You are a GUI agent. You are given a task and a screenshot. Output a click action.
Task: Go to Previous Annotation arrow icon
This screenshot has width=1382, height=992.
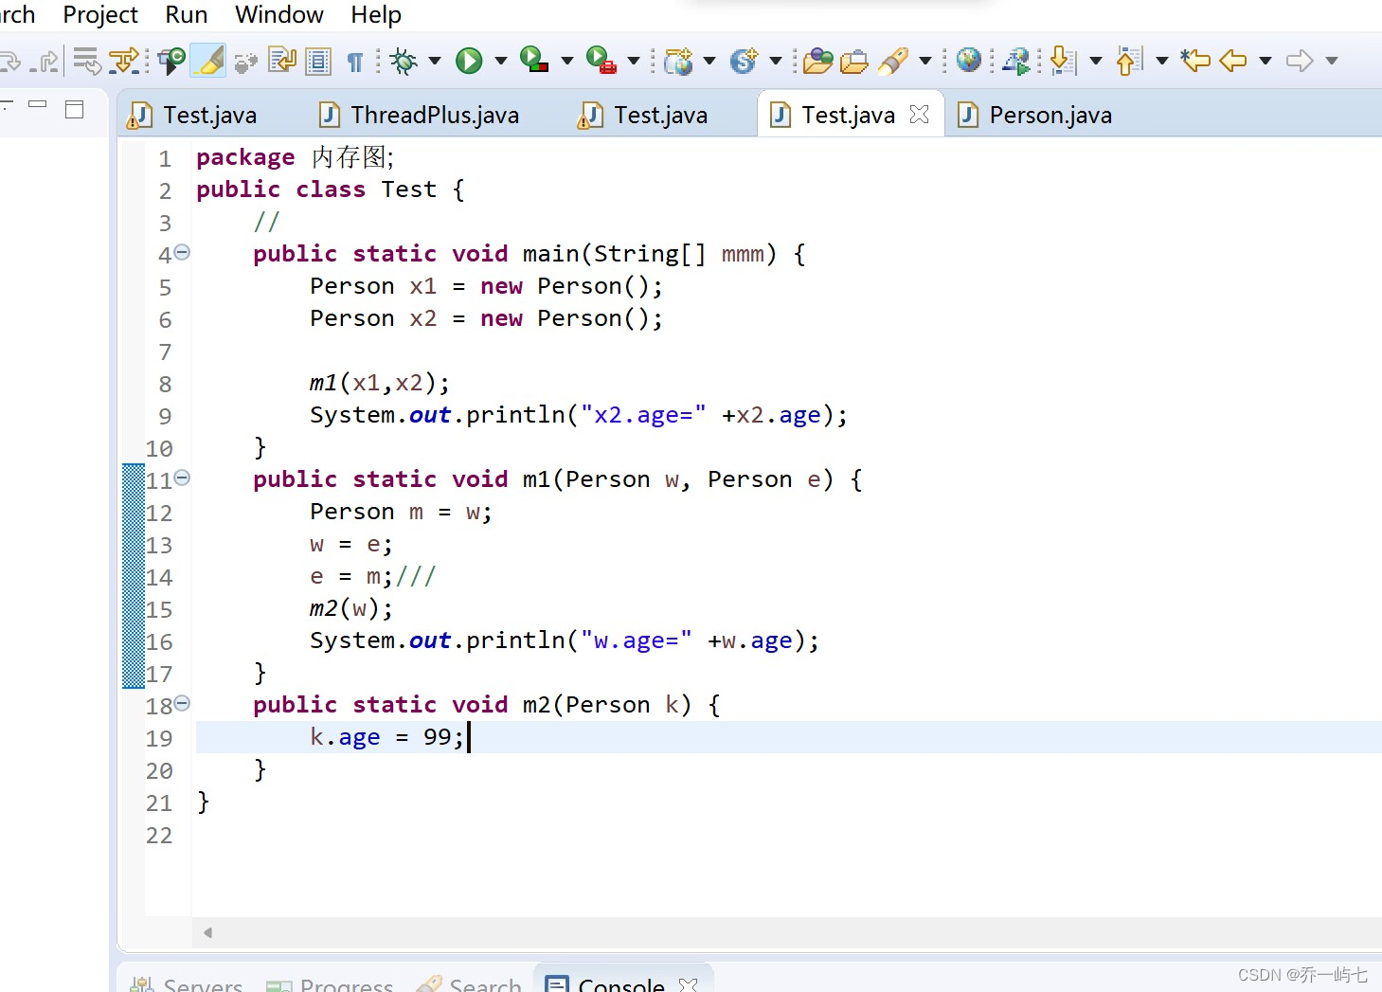pyautogui.click(x=1129, y=61)
